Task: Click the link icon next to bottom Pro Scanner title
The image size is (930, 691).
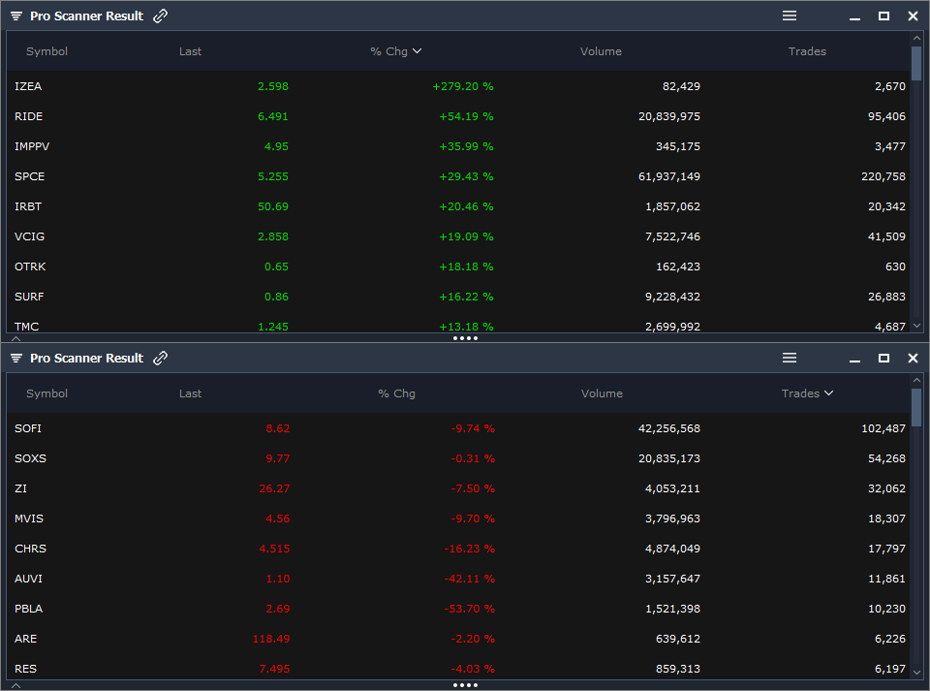Action: click(160, 358)
